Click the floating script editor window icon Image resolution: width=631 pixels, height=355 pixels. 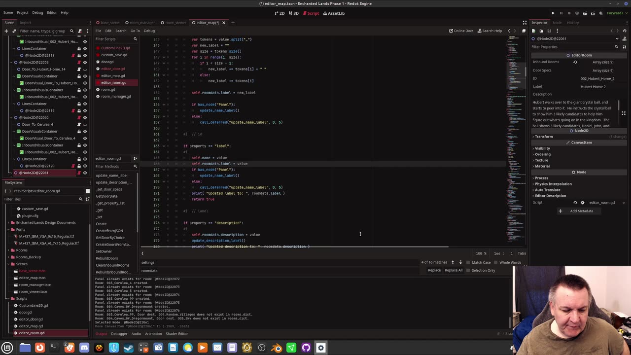click(x=524, y=31)
